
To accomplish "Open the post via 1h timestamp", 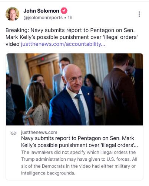I will (x=70, y=17).
